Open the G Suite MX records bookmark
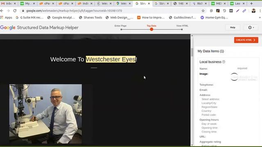Screen dimensions: 262x147 point(29,18)
